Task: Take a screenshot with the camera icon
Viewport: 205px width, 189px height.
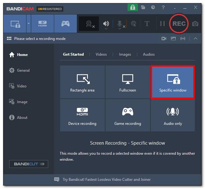Action: click(x=195, y=24)
